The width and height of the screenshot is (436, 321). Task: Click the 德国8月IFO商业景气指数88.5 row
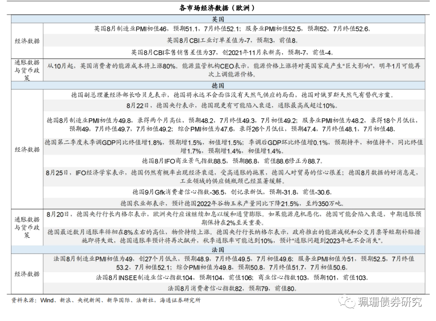(x=234, y=161)
